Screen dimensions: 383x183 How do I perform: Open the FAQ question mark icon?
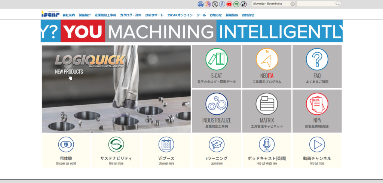317,59
